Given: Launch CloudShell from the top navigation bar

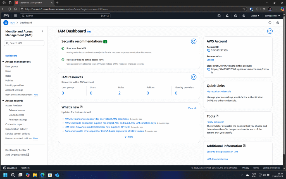Looking at the screenshot, I should click(x=219, y=16).
